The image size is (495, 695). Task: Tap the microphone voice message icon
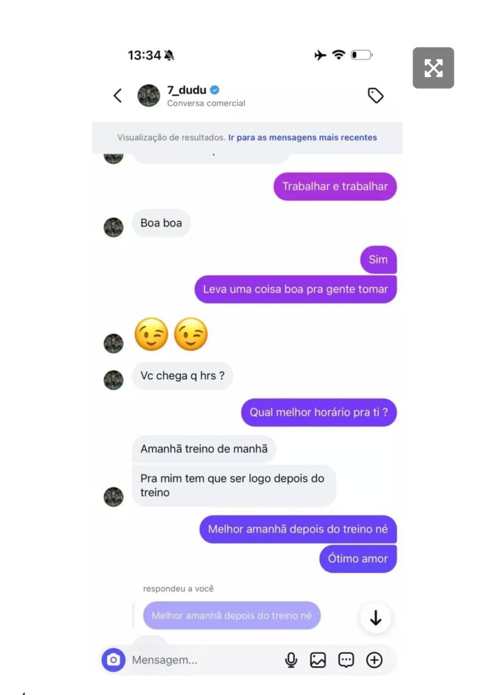[x=291, y=660]
